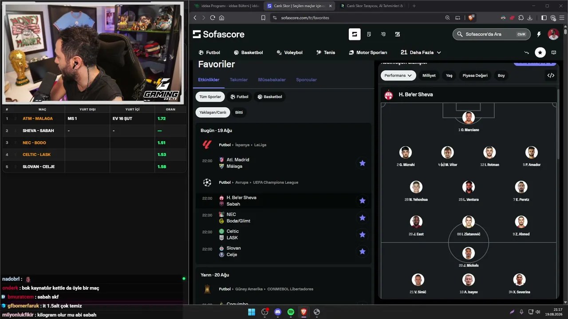The width and height of the screenshot is (568, 319).
Task: Click the Sofascore'da Ara search field
Action: pos(492,34)
